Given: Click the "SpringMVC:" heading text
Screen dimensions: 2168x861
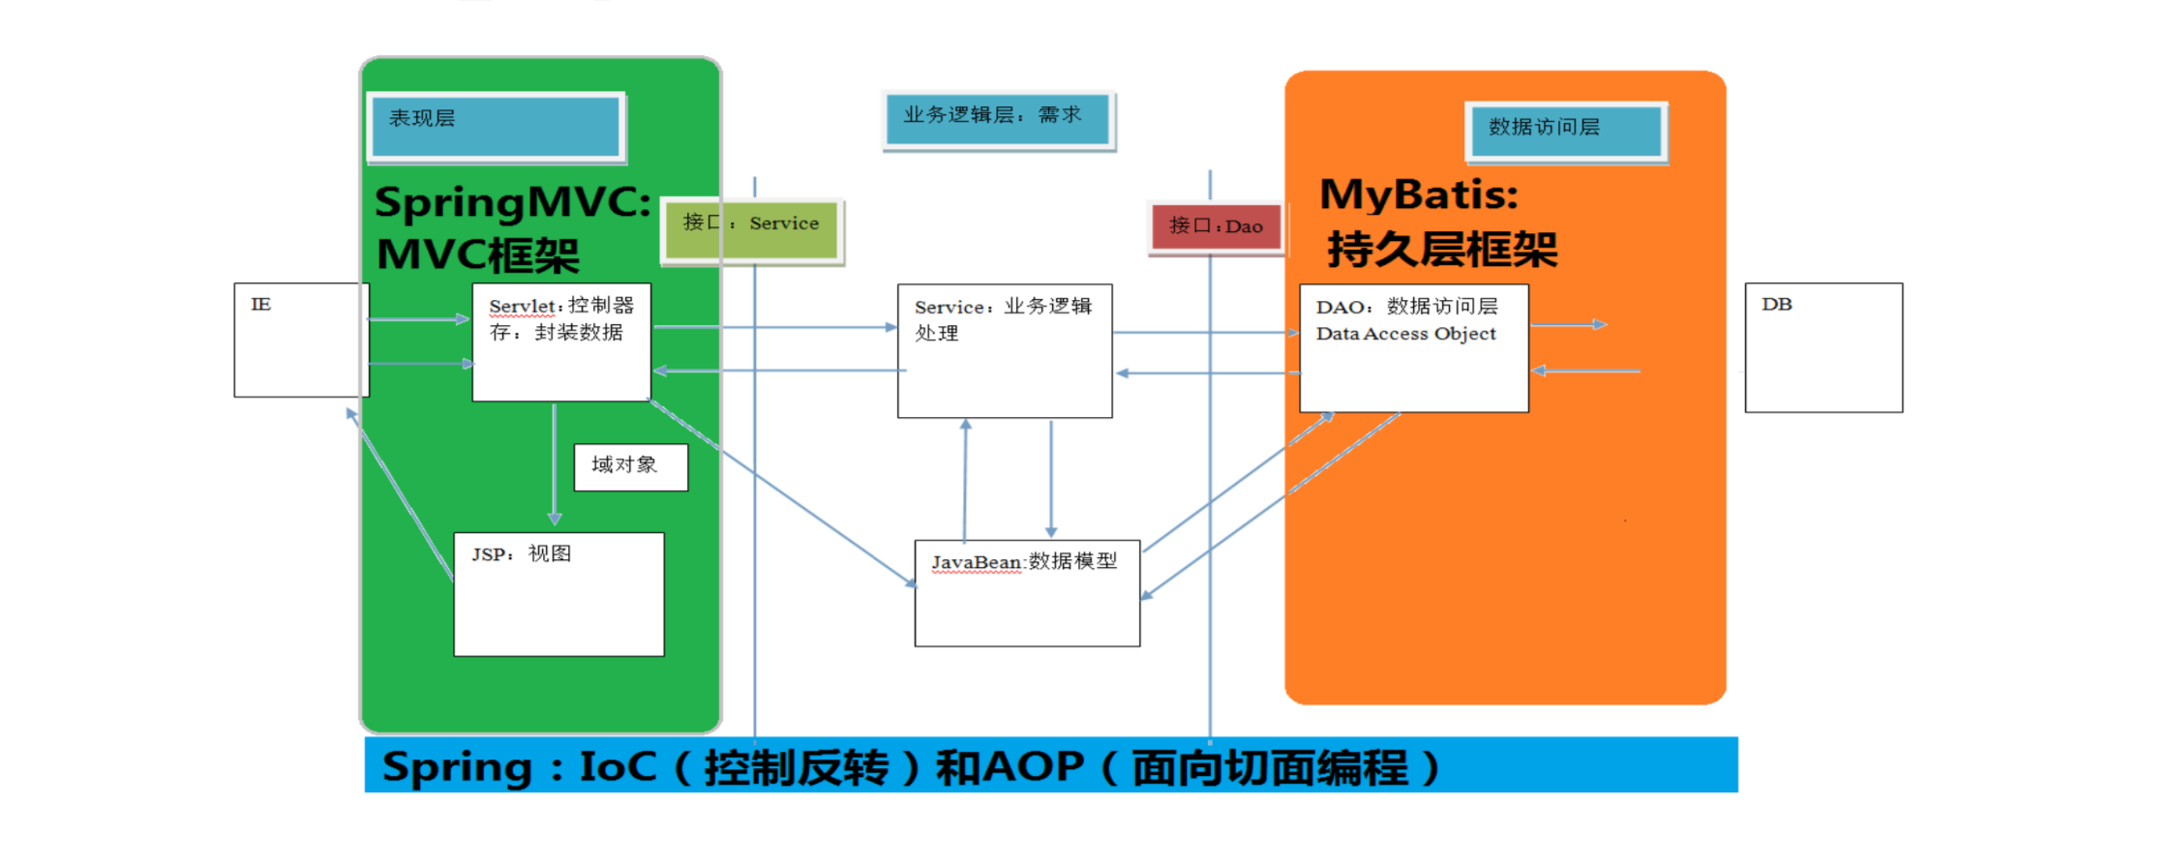Looking at the screenshot, I should [513, 203].
